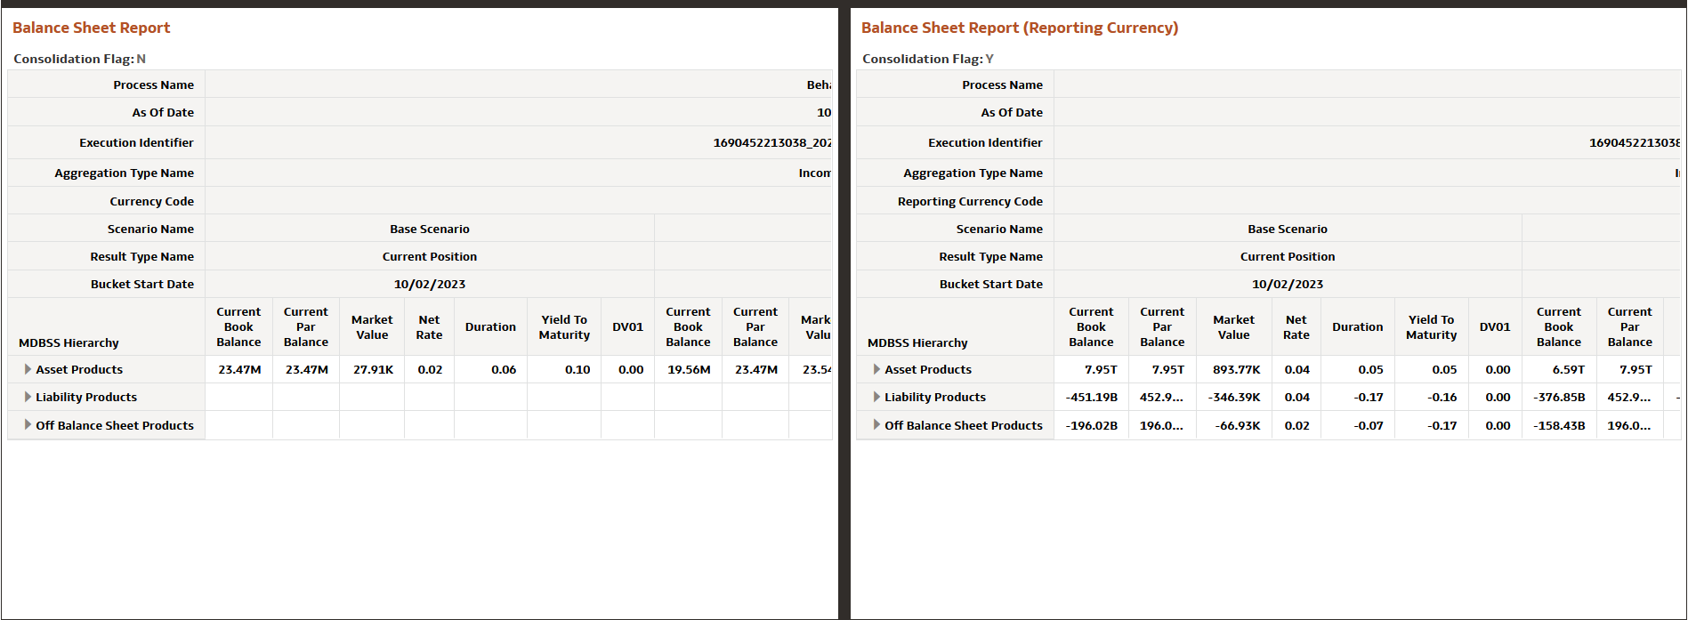Expand Liability Products in left Balance Sheet Report

28,397
